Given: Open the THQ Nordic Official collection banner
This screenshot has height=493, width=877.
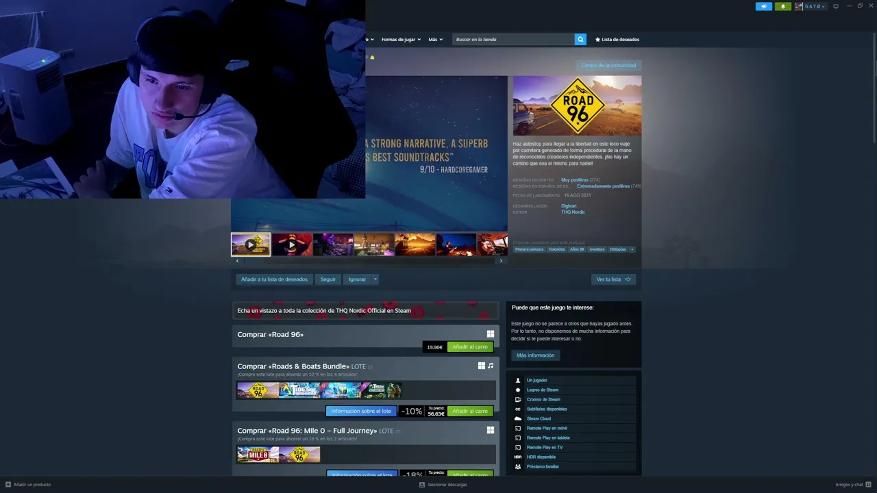Looking at the screenshot, I should (365, 311).
